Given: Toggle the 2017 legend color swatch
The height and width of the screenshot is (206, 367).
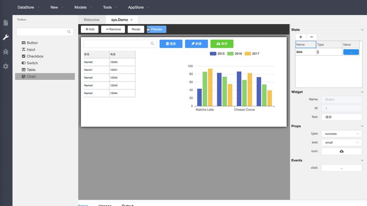Looking at the screenshot, I should (x=248, y=53).
